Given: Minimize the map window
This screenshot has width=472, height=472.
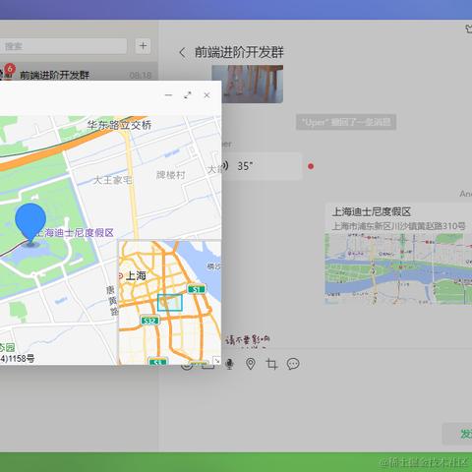Looking at the screenshot, I should (x=168, y=95).
